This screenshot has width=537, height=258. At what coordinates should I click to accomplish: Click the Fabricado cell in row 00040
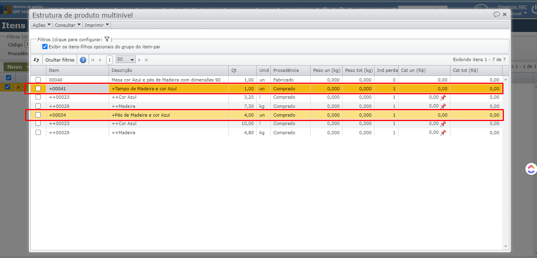(x=290, y=80)
